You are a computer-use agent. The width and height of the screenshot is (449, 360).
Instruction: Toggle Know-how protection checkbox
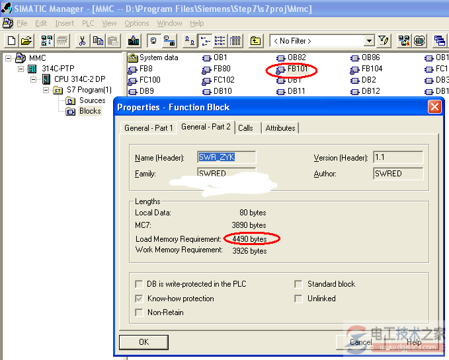tap(139, 299)
